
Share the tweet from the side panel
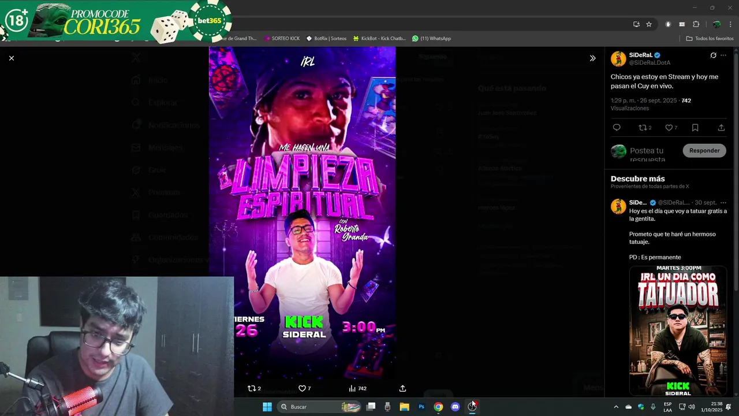click(x=721, y=128)
